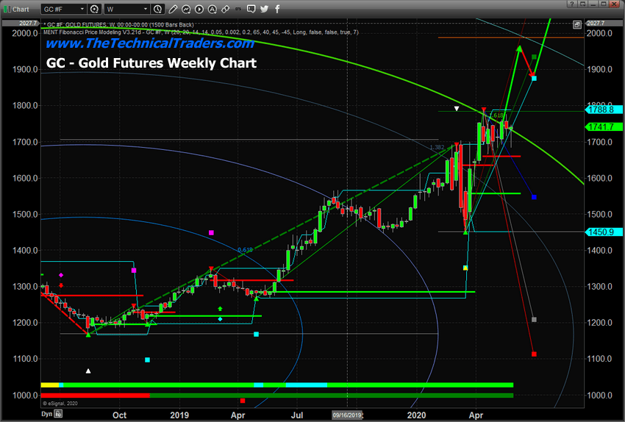The height and width of the screenshot is (422, 625).
Task: Click the red segment of the lower trend bar
Action: (x=96, y=396)
